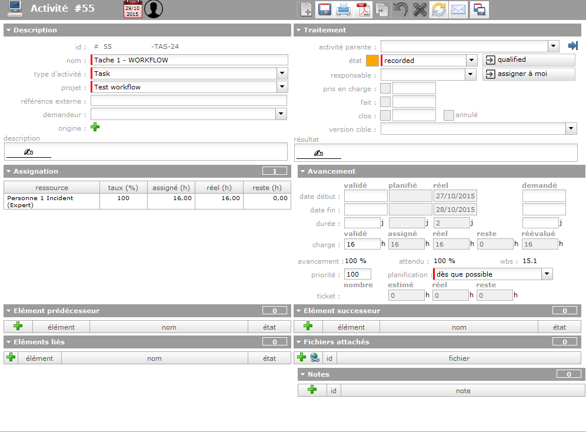Check the 'fait' checkbox
This screenshot has width=586, height=432.
[x=385, y=102]
